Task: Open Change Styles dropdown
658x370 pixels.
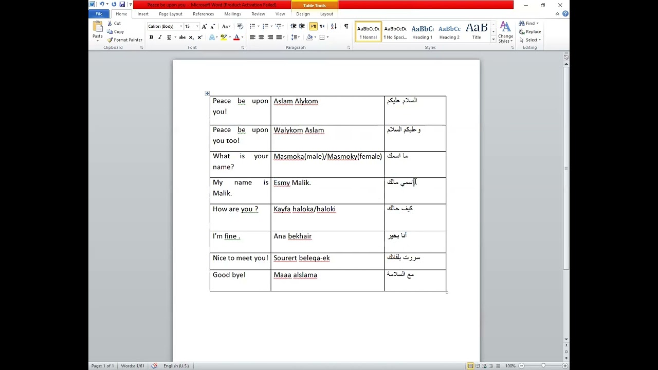Action: (505, 32)
